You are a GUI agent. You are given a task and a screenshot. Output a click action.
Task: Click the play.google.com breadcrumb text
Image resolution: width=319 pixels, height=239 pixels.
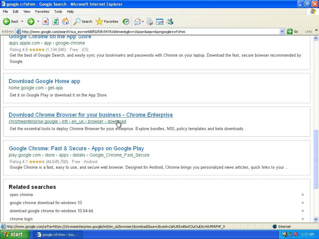(x=79, y=155)
